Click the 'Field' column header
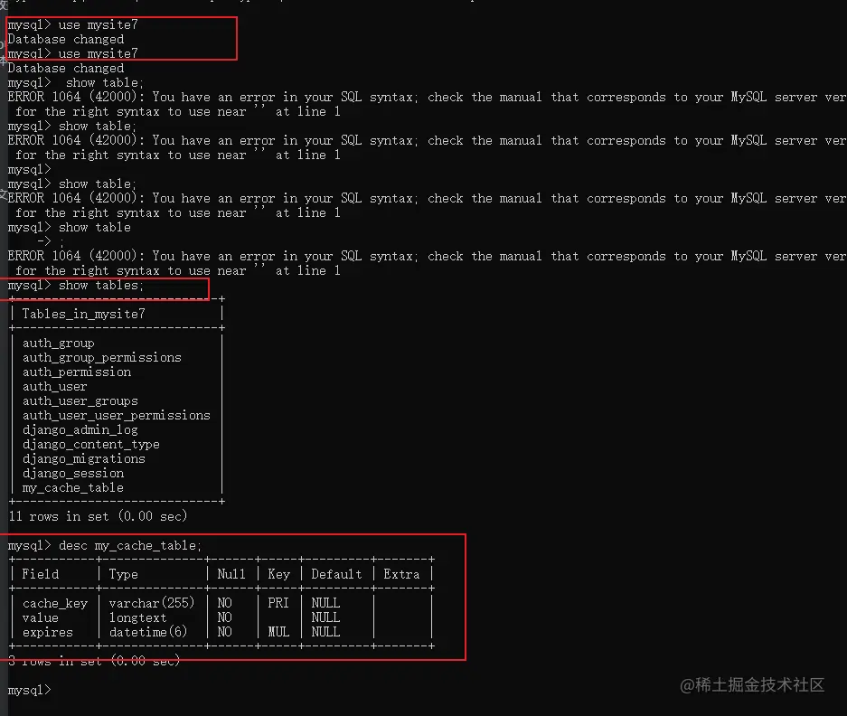 click(41, 574)
